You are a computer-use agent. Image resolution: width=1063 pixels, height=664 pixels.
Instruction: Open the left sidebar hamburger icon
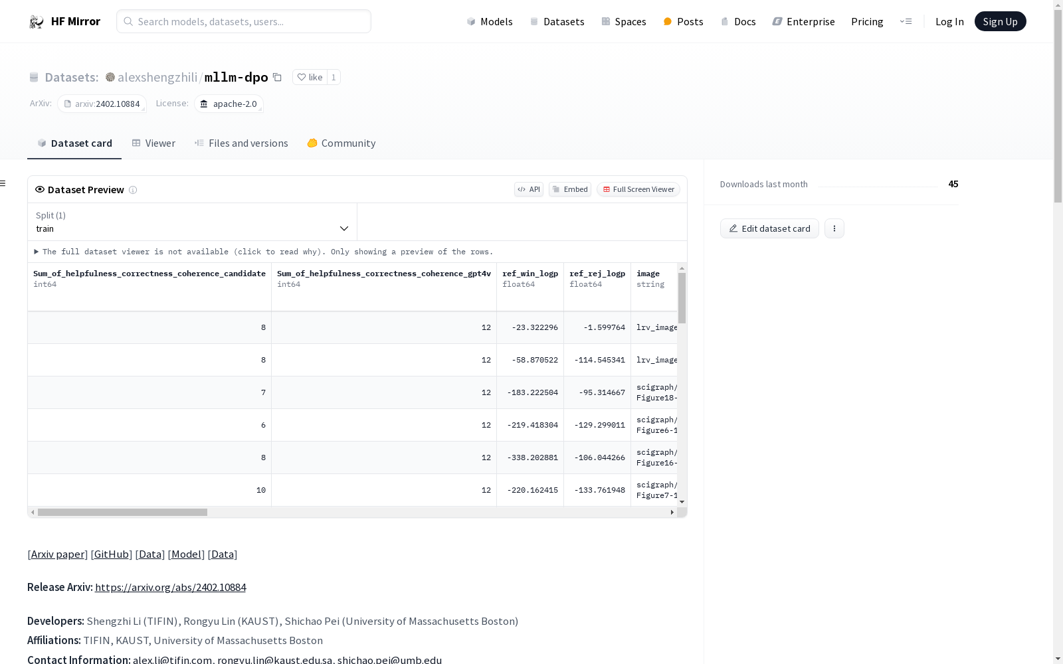tap(3, 183)
